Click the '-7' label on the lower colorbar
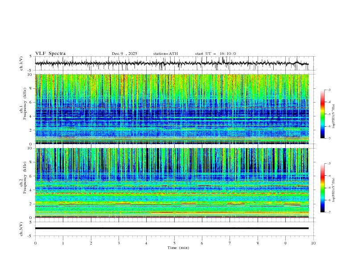Viewport: 353px width, 273px height. (x=328, y=212)
